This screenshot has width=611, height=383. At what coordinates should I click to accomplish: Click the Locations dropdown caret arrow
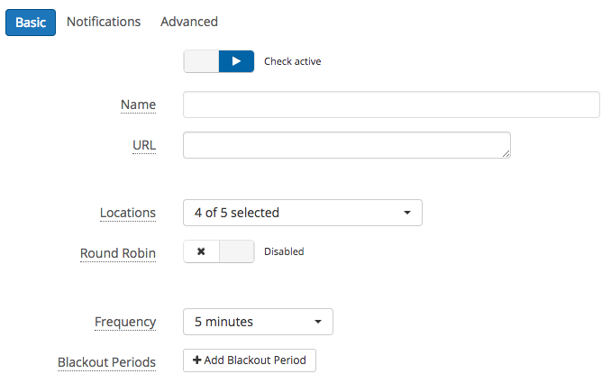coord(407,213)
